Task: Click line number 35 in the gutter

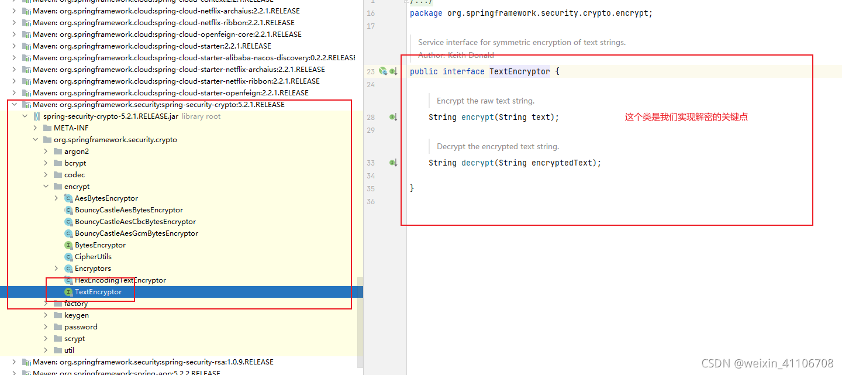Action: point(371,188)
